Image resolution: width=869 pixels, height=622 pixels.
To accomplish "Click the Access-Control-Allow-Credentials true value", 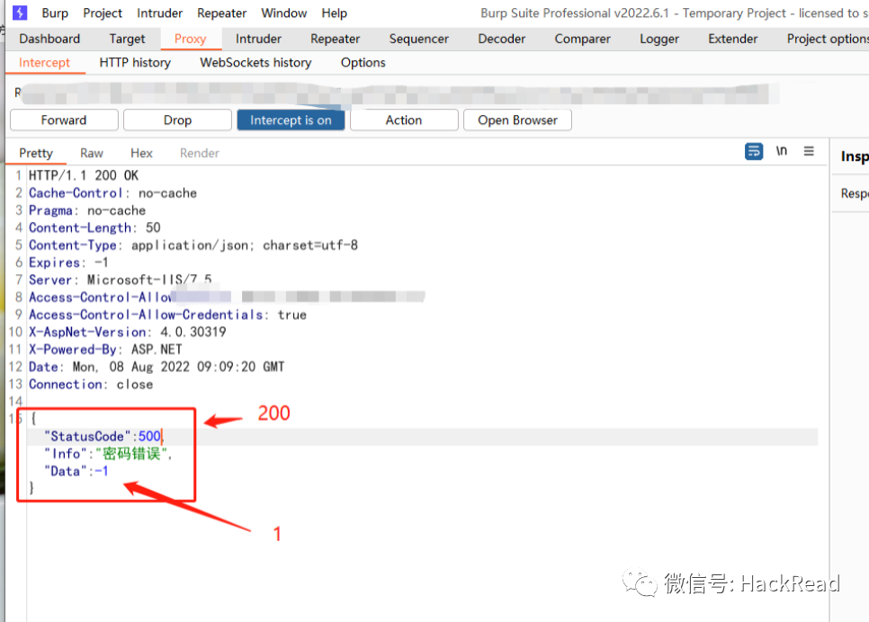I will [292, 315].
